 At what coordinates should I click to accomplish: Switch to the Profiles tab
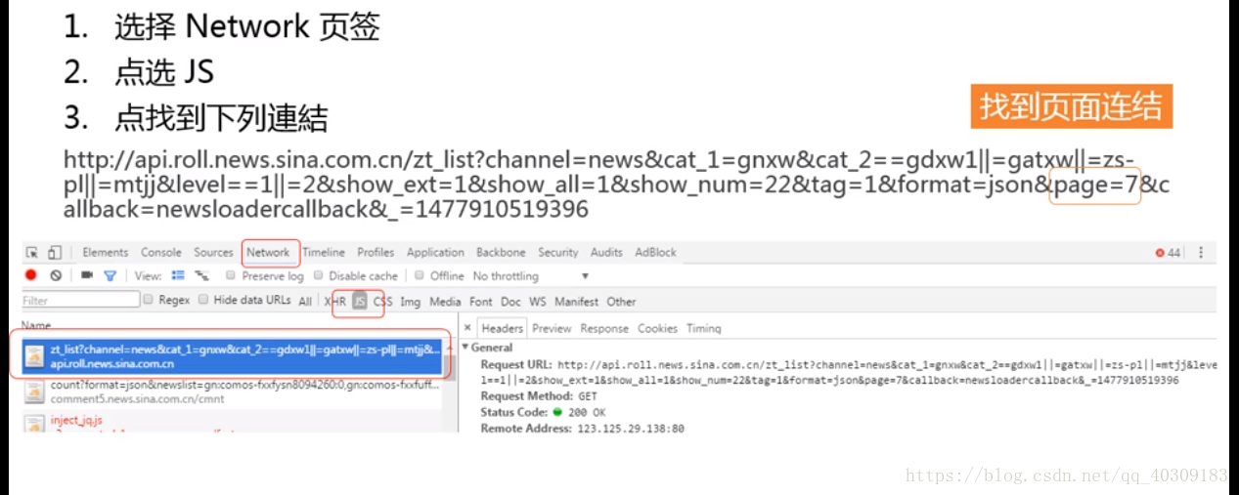click(x=376, y=252)
